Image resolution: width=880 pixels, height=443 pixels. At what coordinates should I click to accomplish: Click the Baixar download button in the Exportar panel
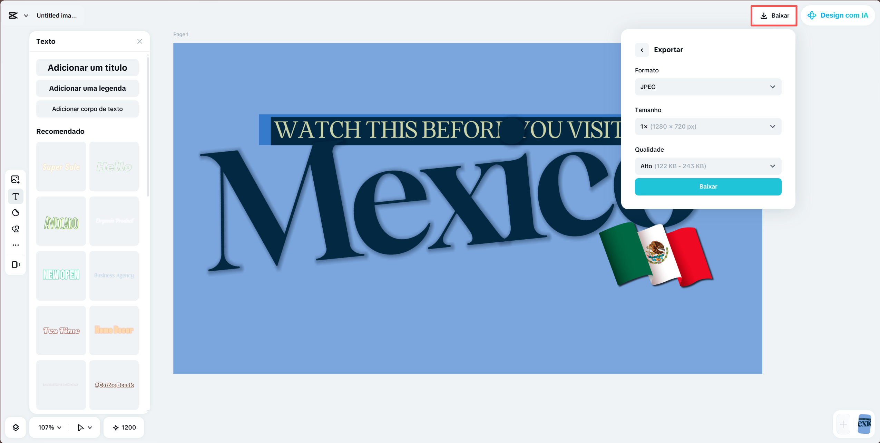tap(708, 187)
